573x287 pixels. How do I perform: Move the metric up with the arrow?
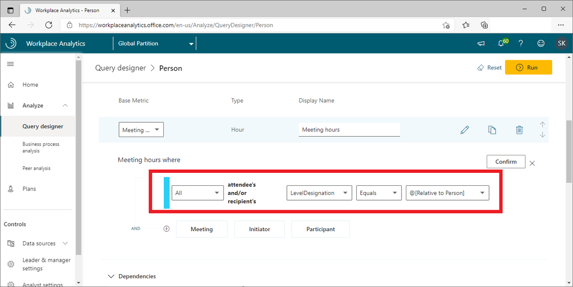[x=542, y=125]
